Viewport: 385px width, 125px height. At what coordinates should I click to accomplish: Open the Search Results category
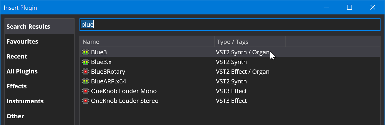[x=39, y=27]
